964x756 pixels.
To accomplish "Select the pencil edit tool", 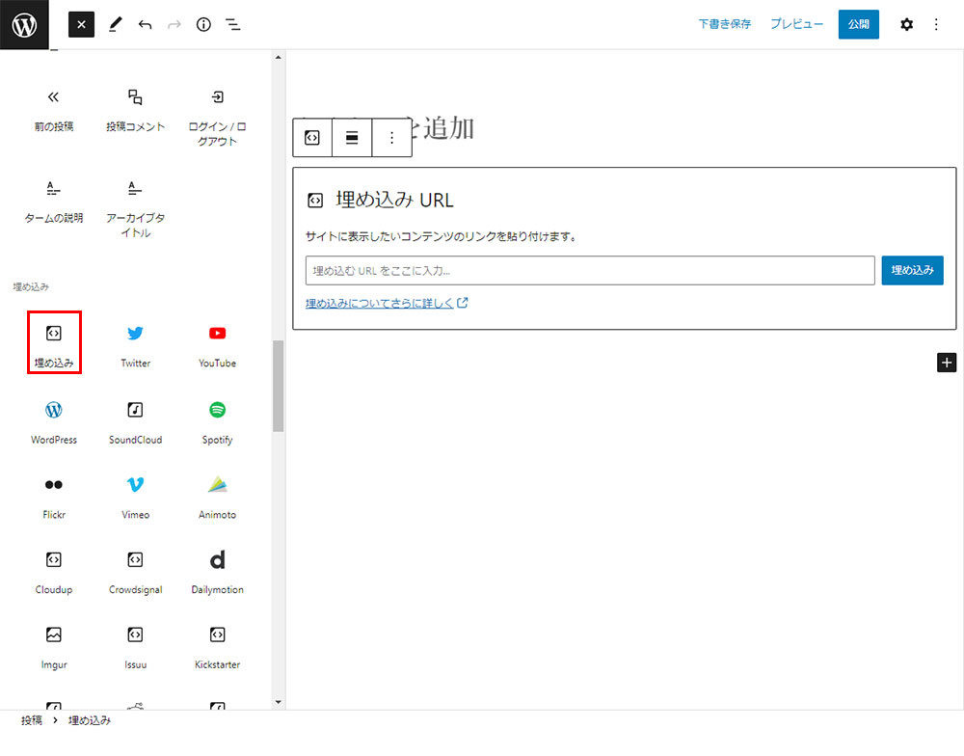I will [x=115, y=25].
